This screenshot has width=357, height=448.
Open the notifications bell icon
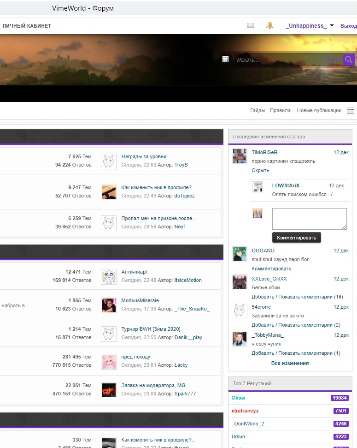point(269,25)
